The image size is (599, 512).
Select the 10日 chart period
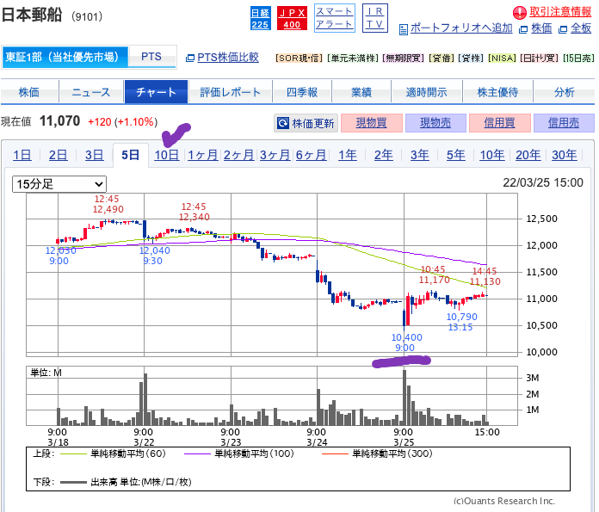tap(167, 155)
